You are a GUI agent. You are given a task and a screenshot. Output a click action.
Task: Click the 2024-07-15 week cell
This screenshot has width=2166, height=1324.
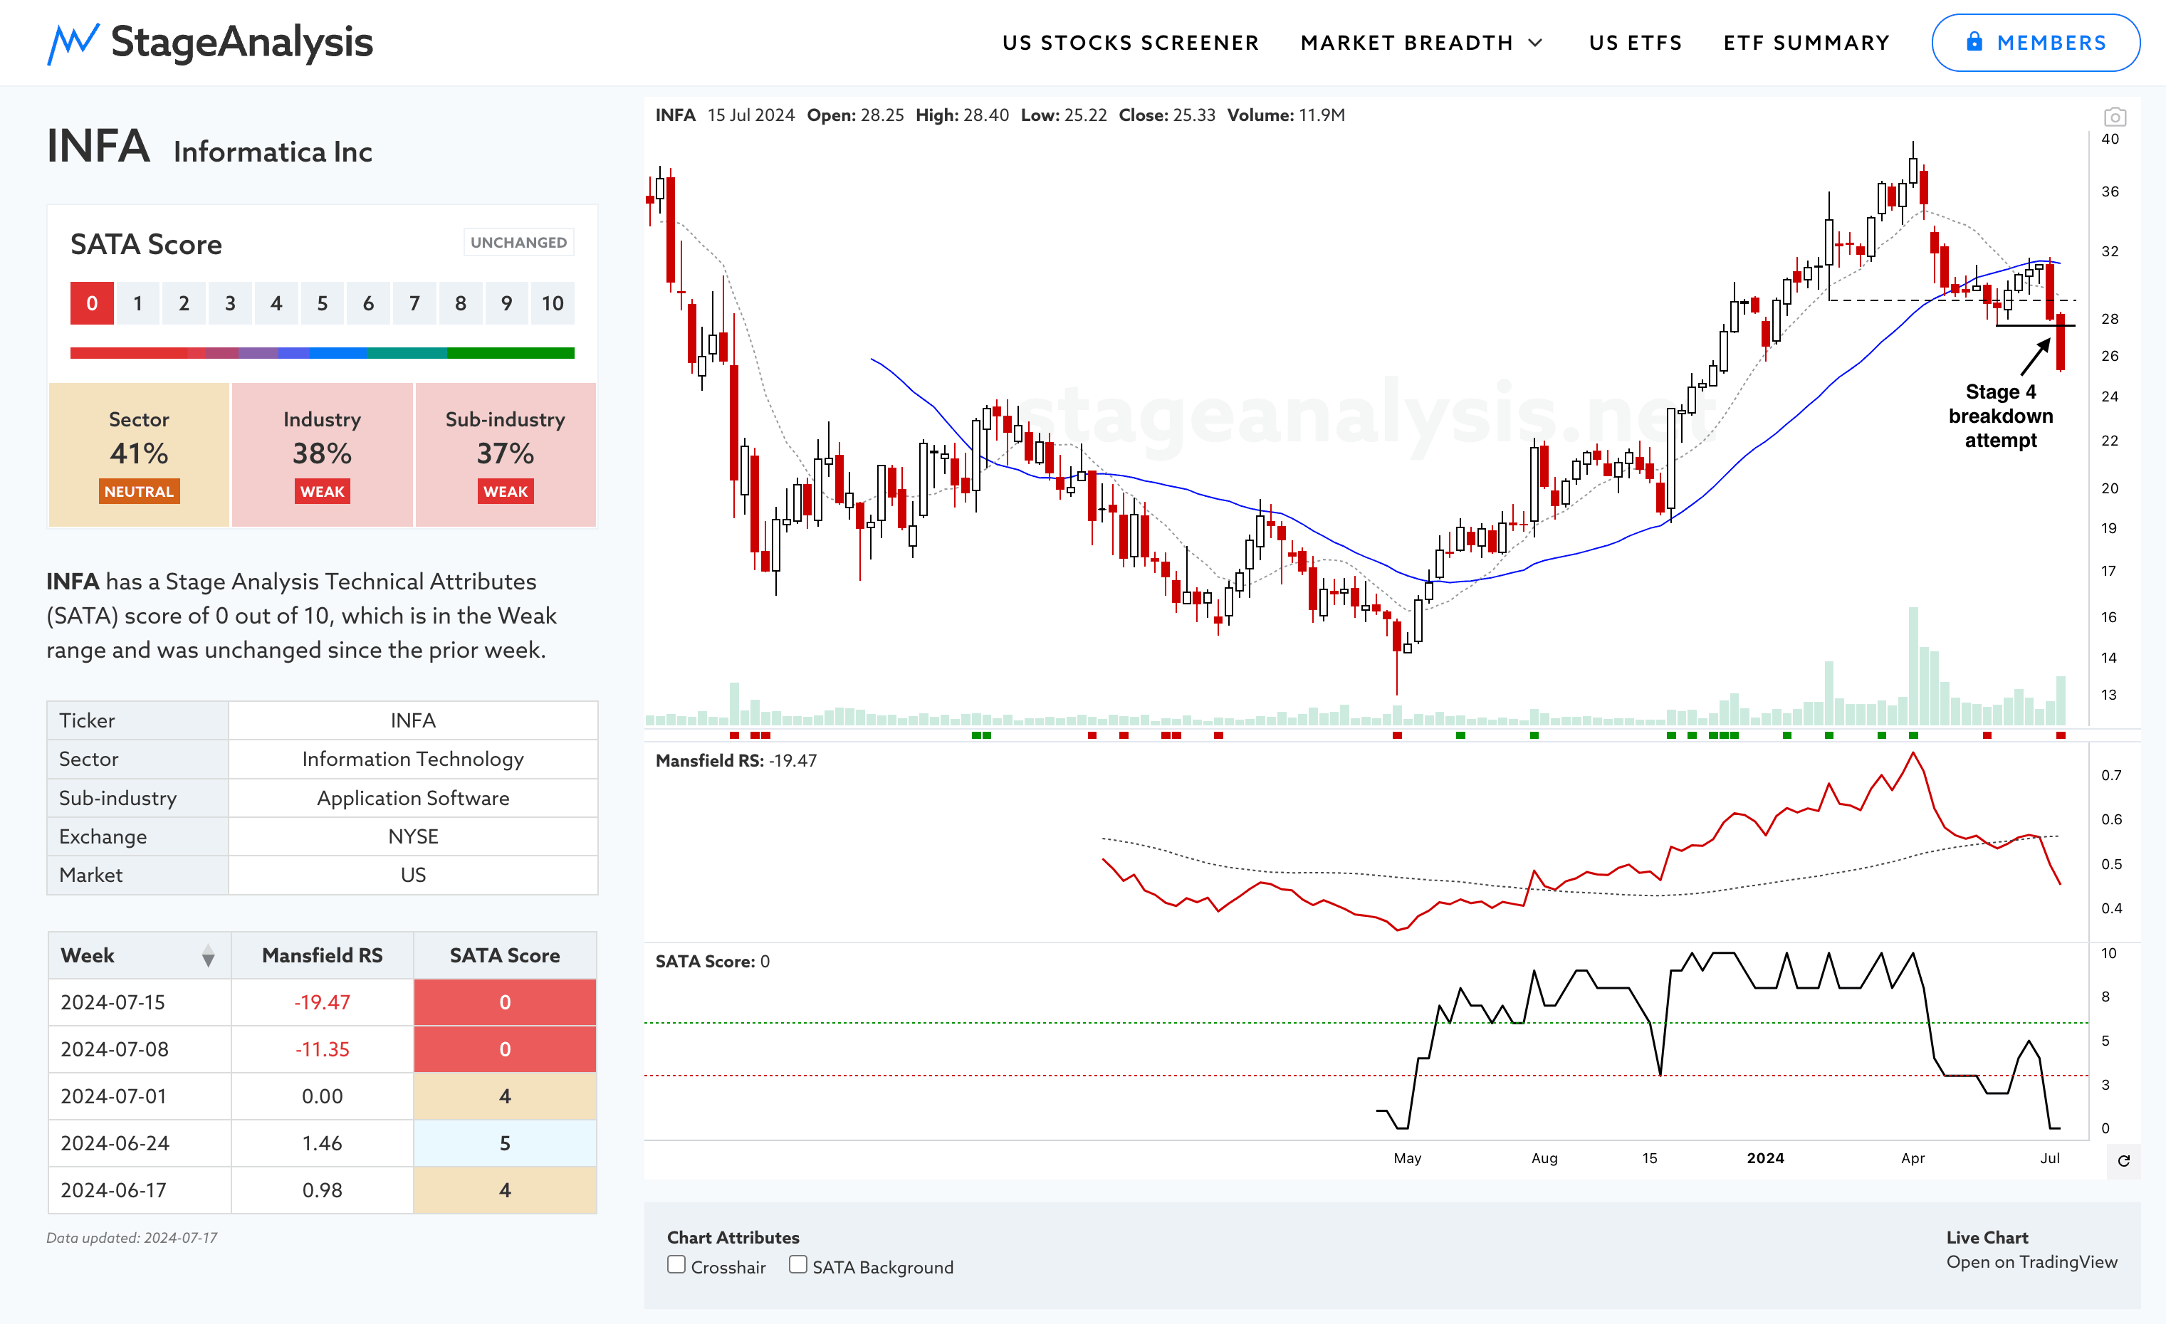click(x=140, y=1002)
